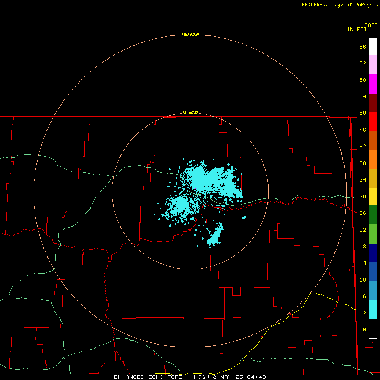The height and width of the screenshot is (380, 380).
Task: Click the legend 'TH' threshold label
Action: (x=363, y=329)
